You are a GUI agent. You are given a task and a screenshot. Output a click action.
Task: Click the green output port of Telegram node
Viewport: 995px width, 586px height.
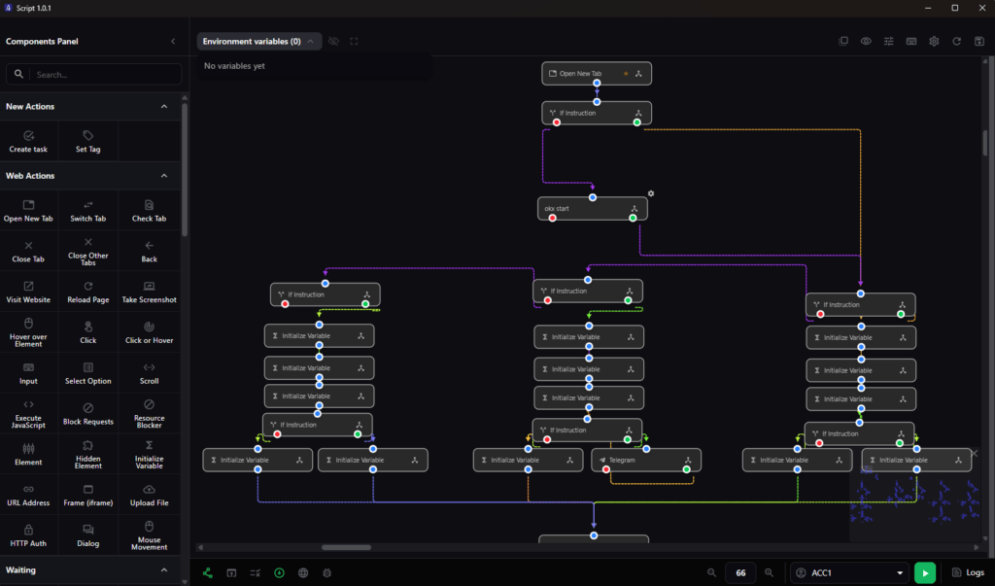[687, 469]
